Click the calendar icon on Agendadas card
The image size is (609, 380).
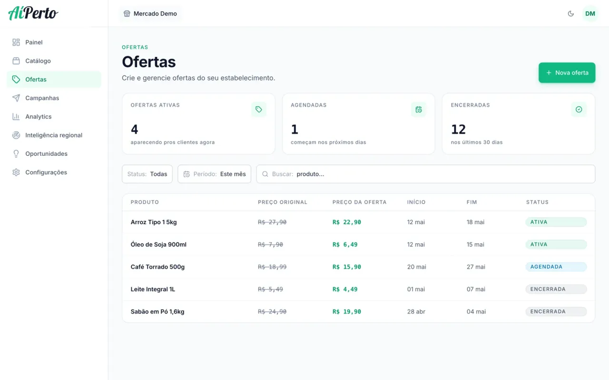point(419,109)
